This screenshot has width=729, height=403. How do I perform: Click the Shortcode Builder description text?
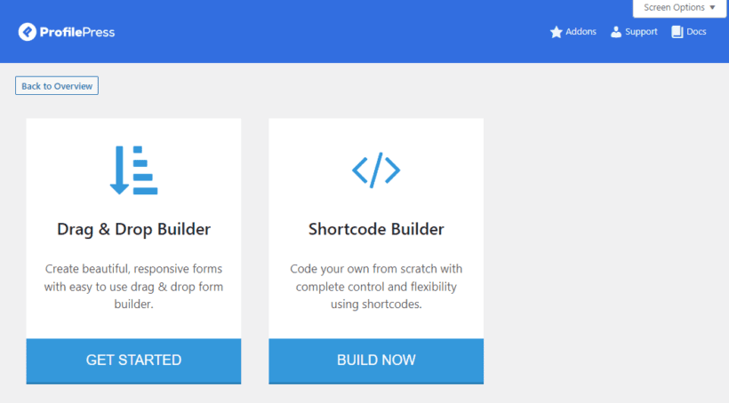click(376, 287)
